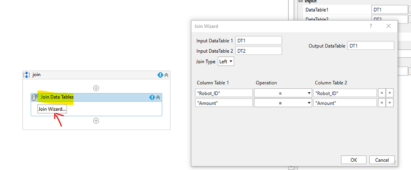The image size is (411, 170).
Task: Add activity above Join Data Tables
Action: point(96,88)
